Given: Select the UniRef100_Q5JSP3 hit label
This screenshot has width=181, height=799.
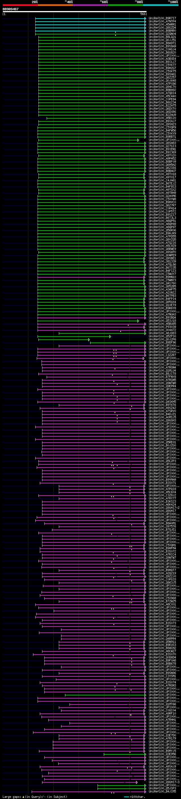Looking at the screenshot, I should (162, 789).
